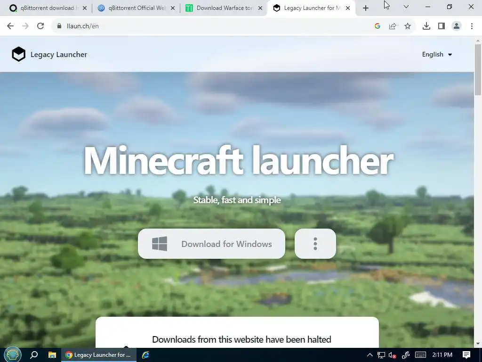Open the taskbar search icon
The height and width of the screenshot is (362, 482).
coord(34,355)
